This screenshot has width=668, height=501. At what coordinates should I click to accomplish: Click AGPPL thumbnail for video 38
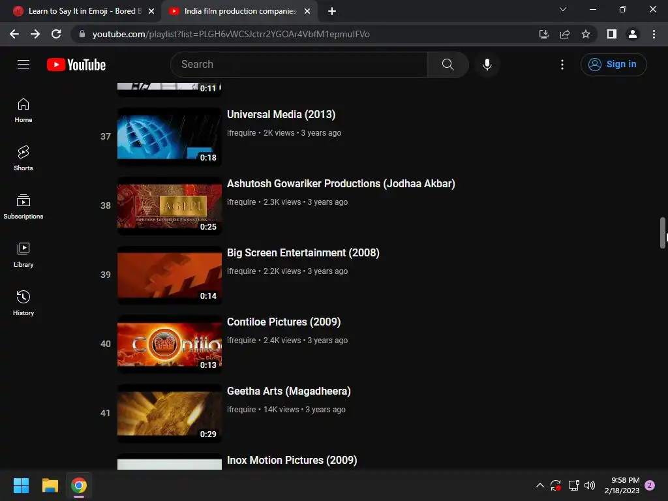tap(170, 205)
